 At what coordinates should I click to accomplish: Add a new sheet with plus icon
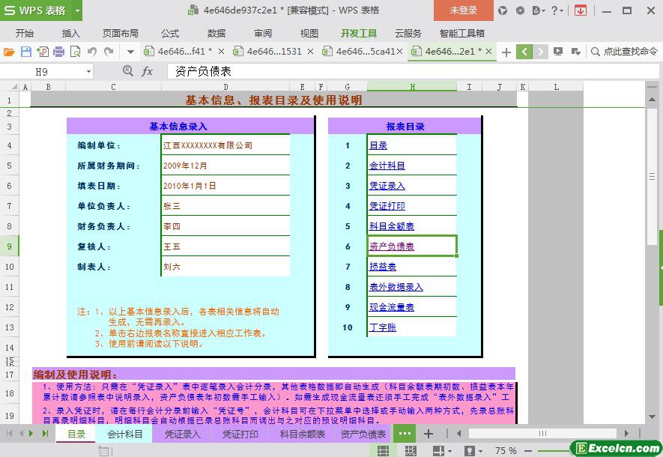click(428, 434)
